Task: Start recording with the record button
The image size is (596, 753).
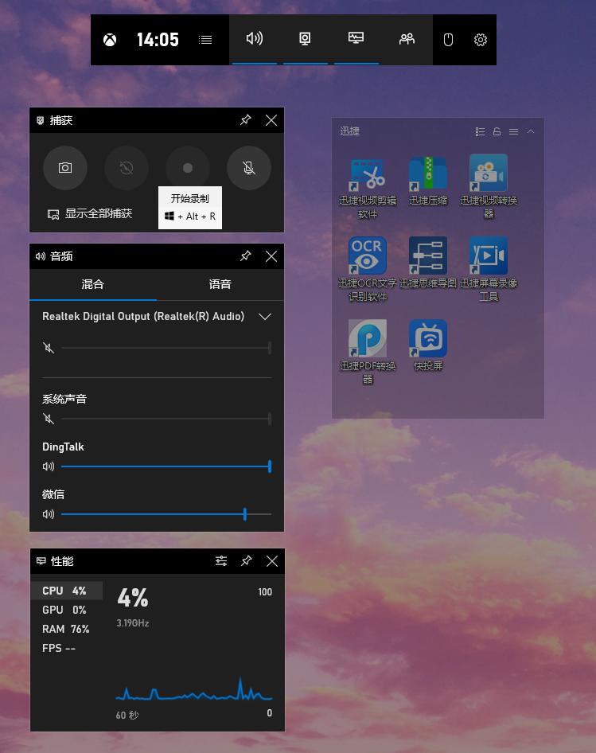Action: click(x=188, y=168)
